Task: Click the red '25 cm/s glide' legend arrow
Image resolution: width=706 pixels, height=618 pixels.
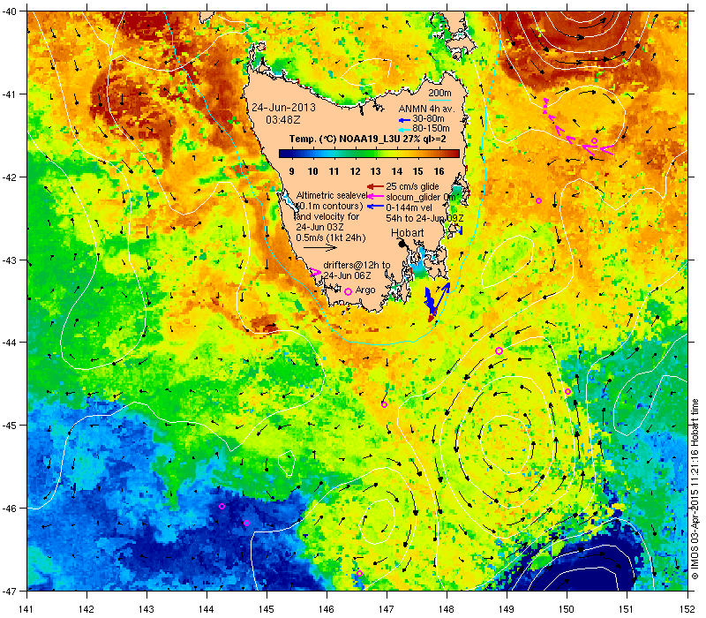Action: tap(375, 186)
